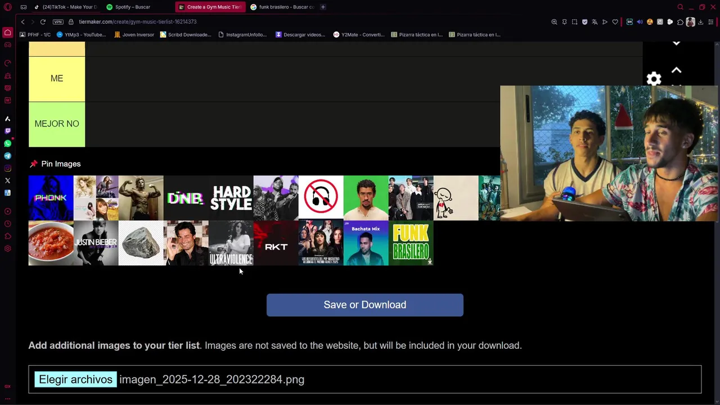The width and height of the screenshot is (720, 405).
Task: Switch to the Spotify – Buscar tab
Action: pyautogui.click(x=137, y=7)
